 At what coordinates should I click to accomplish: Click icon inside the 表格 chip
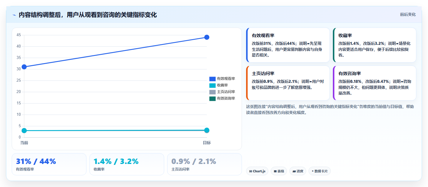coord(275,171)
